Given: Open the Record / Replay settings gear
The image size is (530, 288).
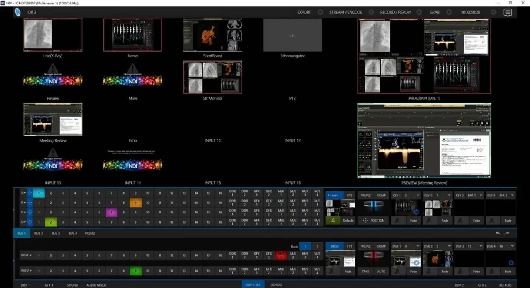Looking at the screenshot, I should [419, 12].
